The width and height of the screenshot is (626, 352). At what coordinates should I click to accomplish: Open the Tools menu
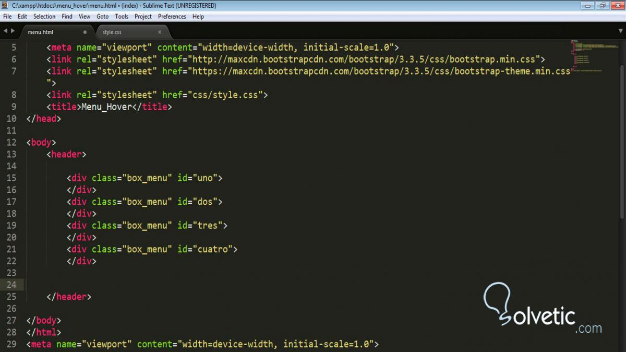point(122,16)
